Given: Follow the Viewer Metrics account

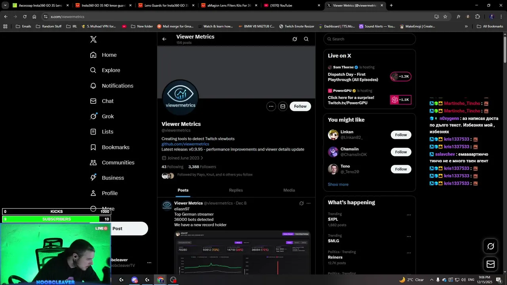Looking at the screenshot, I should (300, 106).
